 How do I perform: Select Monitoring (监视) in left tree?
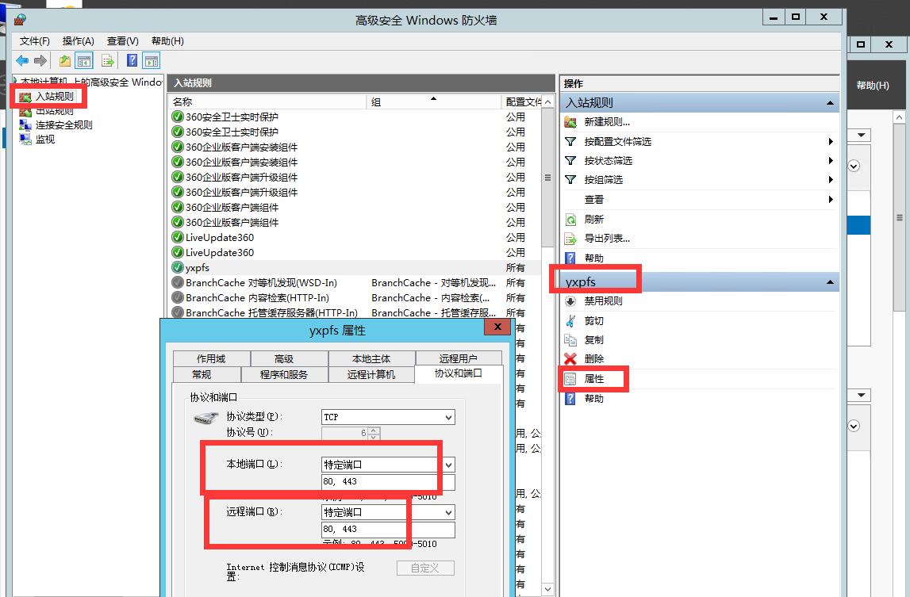(45, 140)
